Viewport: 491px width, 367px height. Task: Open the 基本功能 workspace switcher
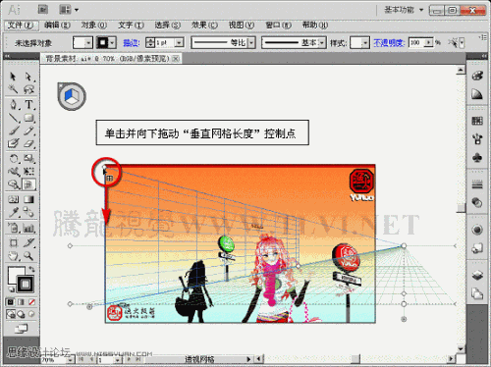coord(404,10)
